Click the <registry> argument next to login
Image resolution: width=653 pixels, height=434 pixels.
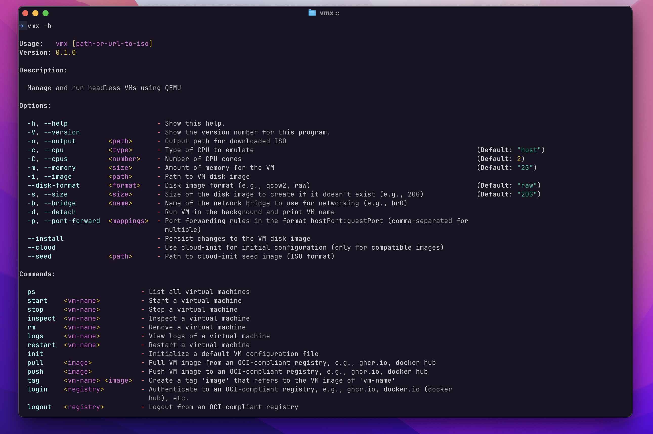click(84, 389)
